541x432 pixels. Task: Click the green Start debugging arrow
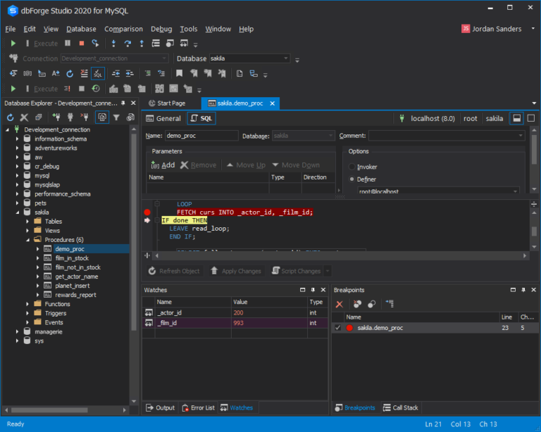pos(13,44)
